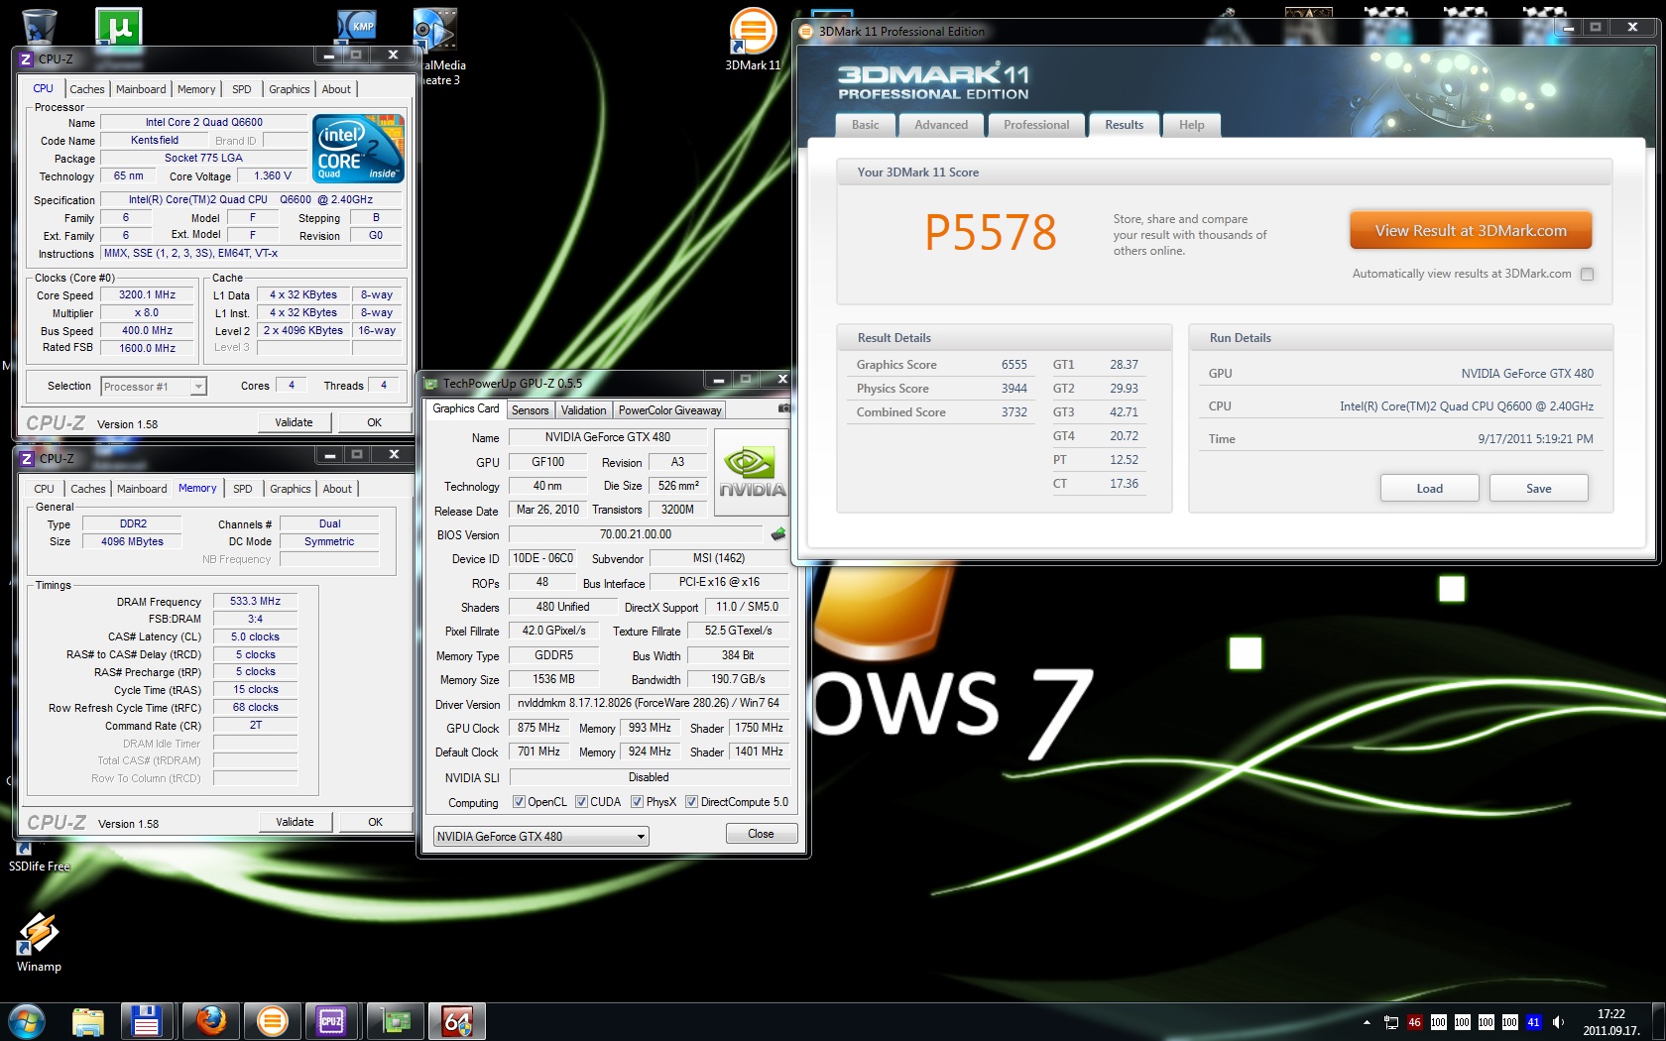1666x1041 pixels.
Task: Switch to Firefox on the taskbar
Action: [x=210, y=1021]
